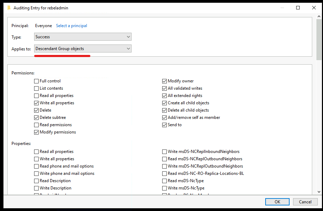Uncheck the Modify owner checkbox
The image size is (323, 211).
click(164, 81)
